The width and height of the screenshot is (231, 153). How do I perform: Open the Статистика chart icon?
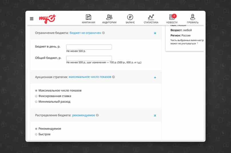coord(151,17)
